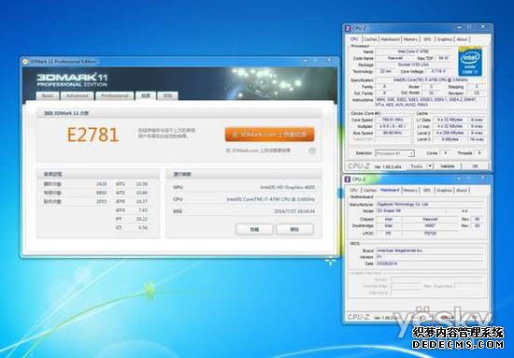Click the orange view result on 3DMark.com button

269,135
